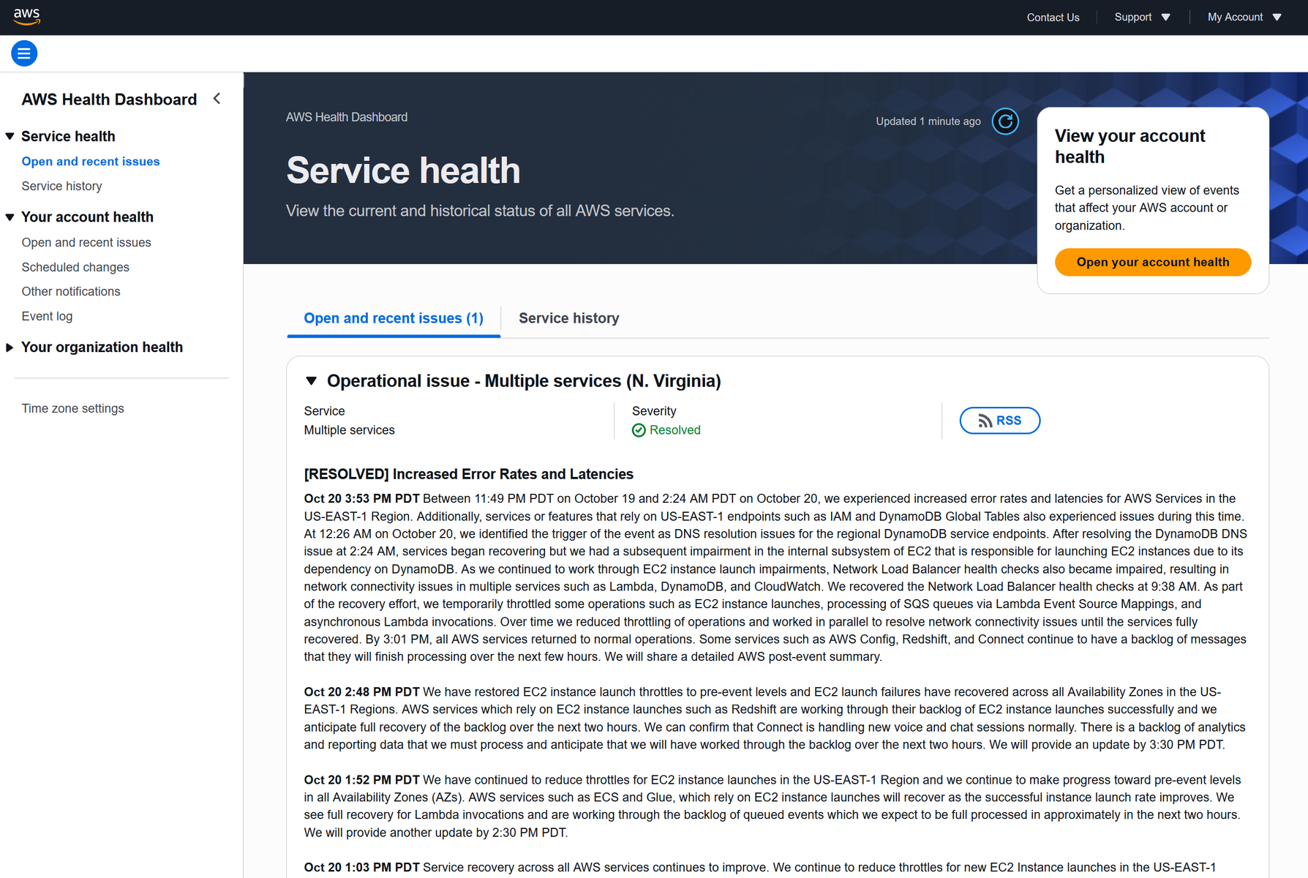Go to Scheduled changes in sidebar

[75, 267]
